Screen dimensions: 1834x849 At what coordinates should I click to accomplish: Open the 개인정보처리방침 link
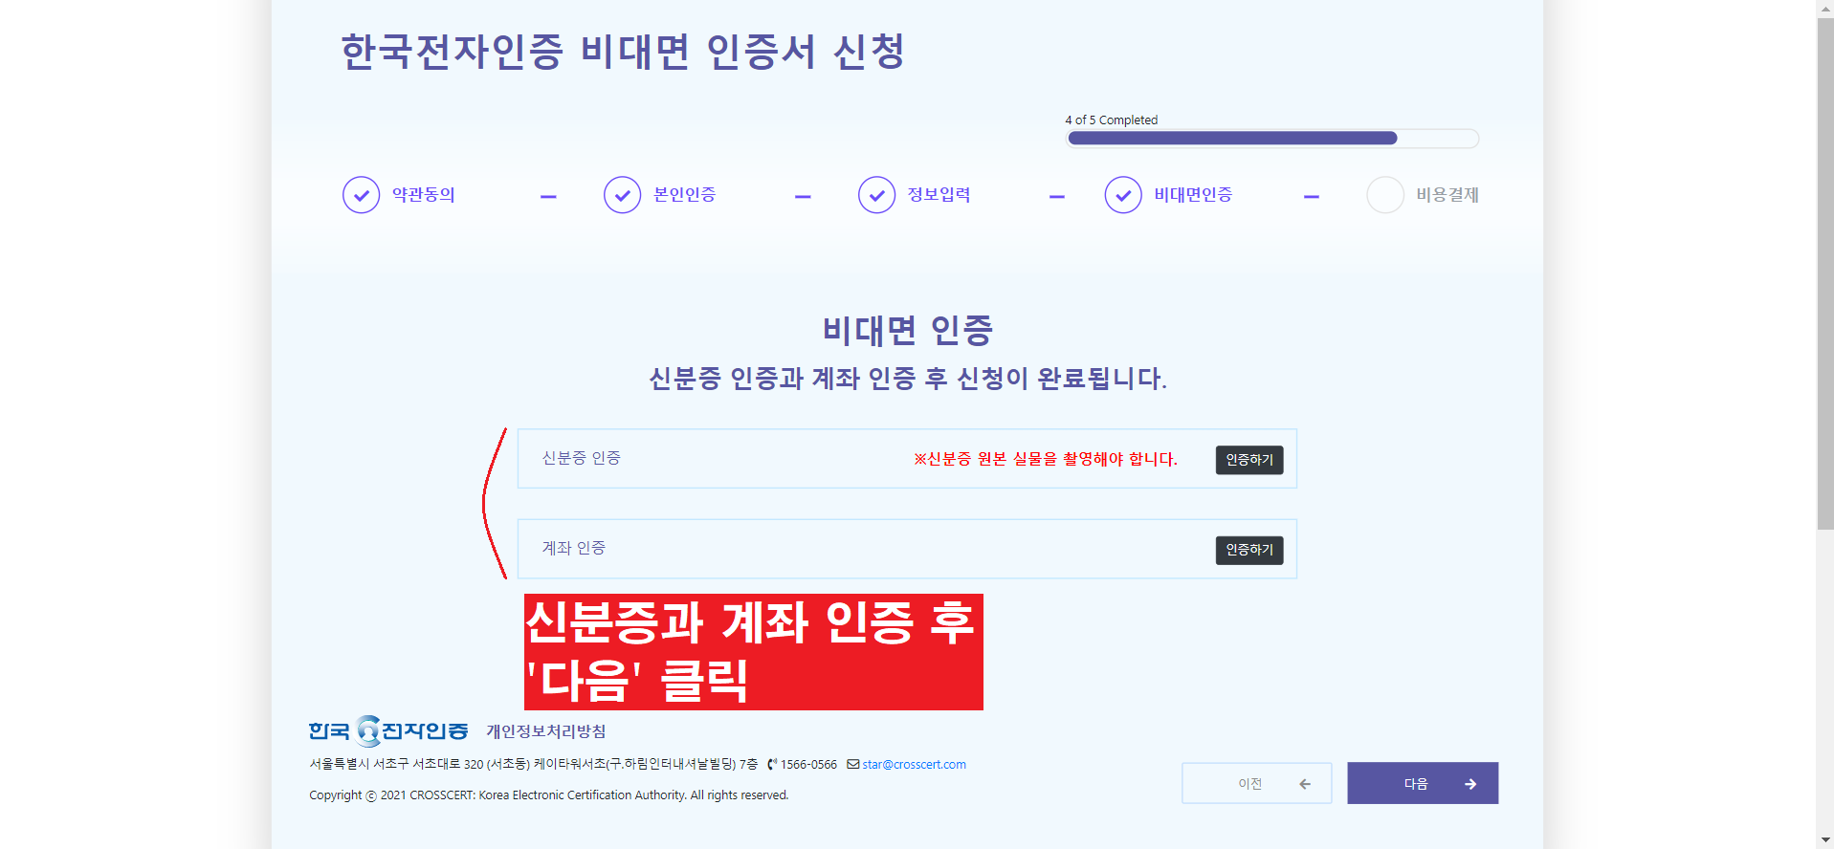(x=546, y=731)
